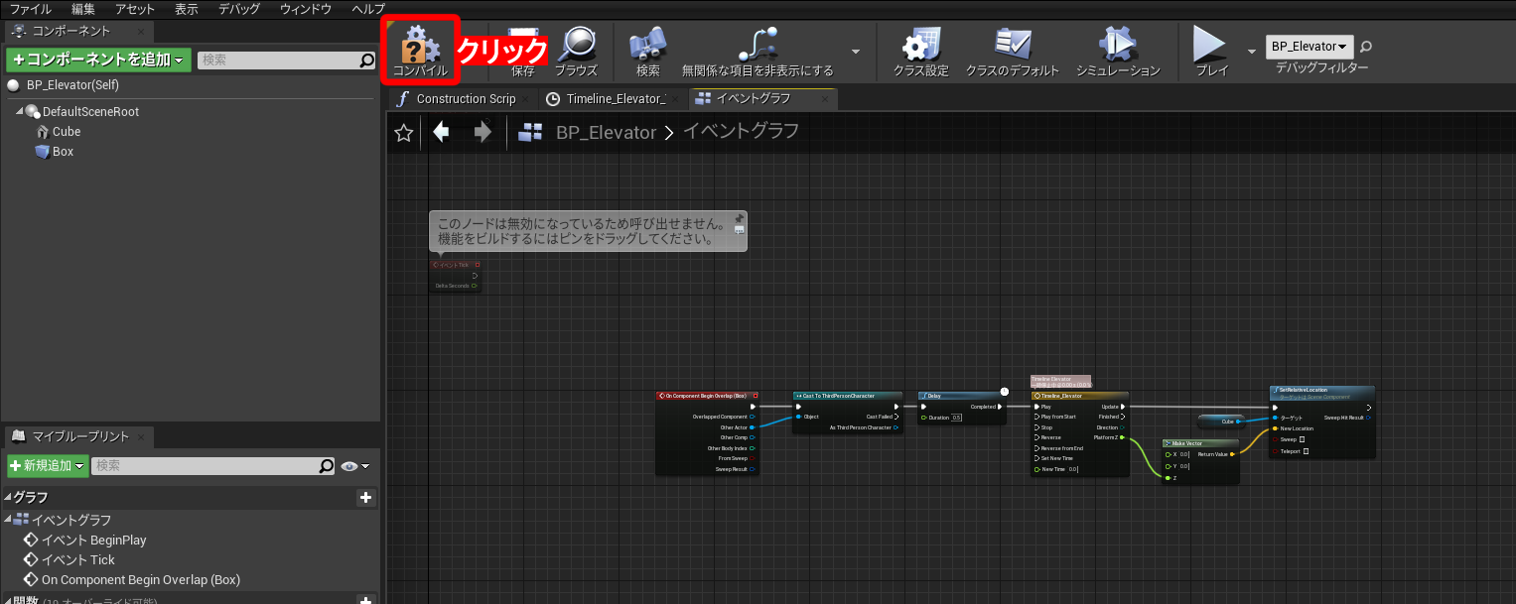1516x604 pixels.
Task: Focus the components search field
Action: pos(288,60)
